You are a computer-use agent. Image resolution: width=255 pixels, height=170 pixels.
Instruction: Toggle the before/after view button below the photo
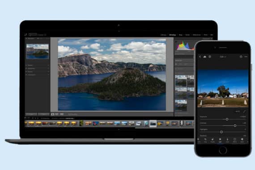click(57, 114)
